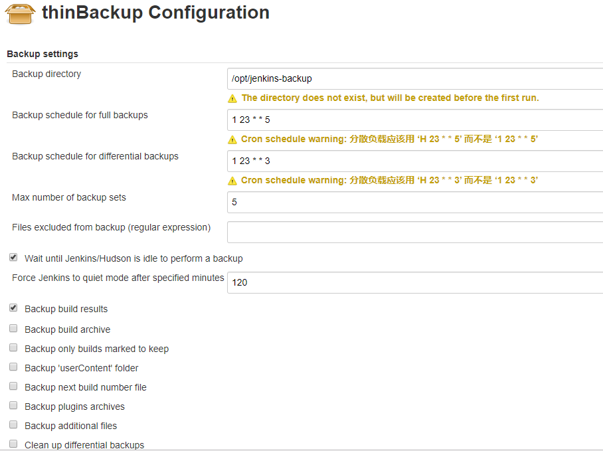Check Backup additional files option
The width and height of the screenshot is (603, 451).
(13, 424)
